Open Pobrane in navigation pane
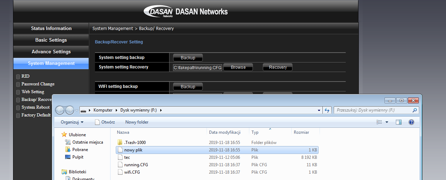The width and height of the screenshot is (446, 180). click(x=80, y=150)
